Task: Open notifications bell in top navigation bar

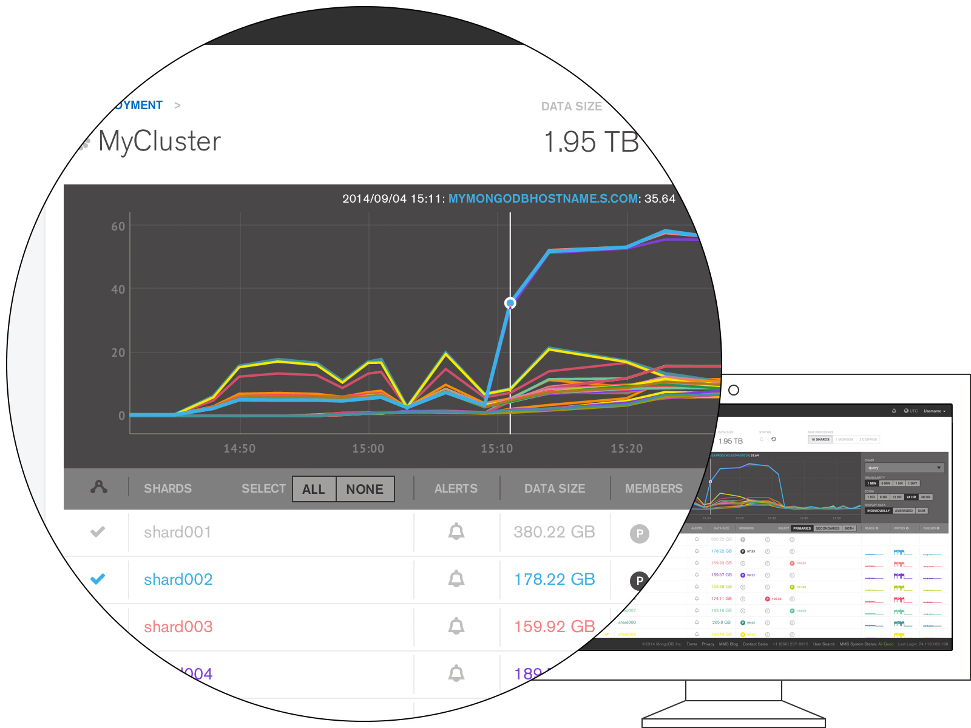Action: 894,411
